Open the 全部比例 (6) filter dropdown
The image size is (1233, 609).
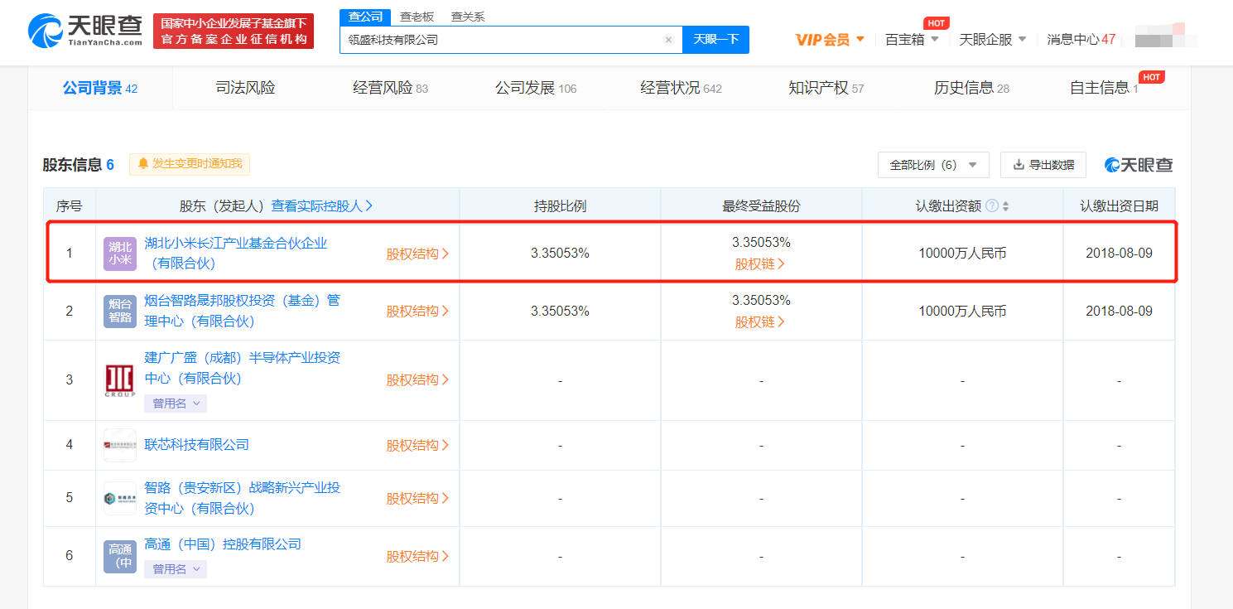click(933, 165)
